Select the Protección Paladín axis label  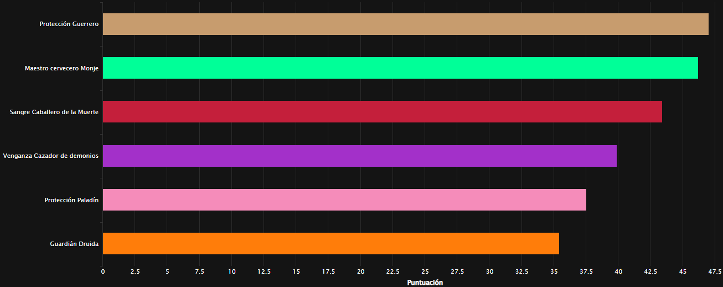tap(71, 200)
